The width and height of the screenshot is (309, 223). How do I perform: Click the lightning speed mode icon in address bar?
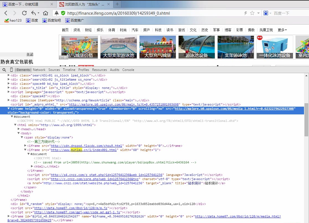245,13
